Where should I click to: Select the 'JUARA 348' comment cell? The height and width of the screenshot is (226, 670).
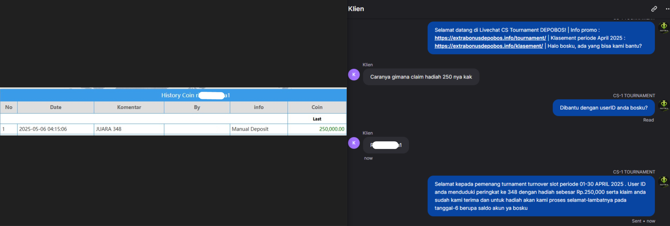pyautogui.click(x=129, y=129)
